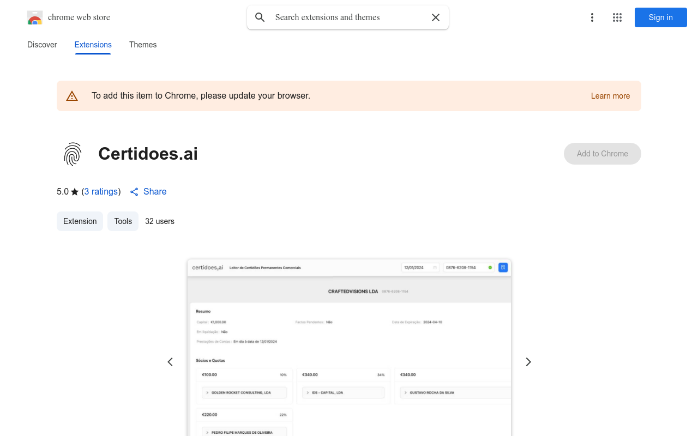Clear the search field with X icon

(436, 17)
